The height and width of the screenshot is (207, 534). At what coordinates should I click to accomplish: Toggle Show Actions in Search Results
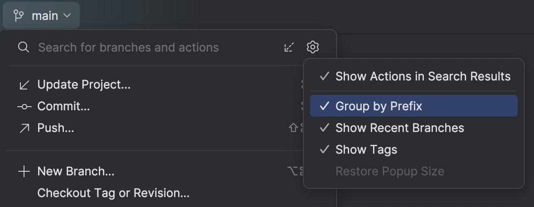click(x=414, y=76)
